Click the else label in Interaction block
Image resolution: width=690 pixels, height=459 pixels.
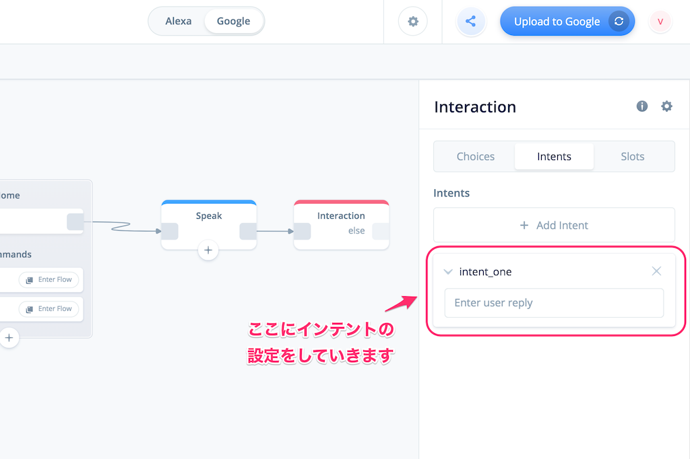pyautogui.click(x=356, y=231)
